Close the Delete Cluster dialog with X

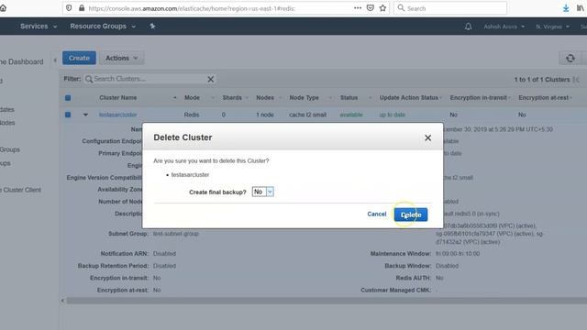[x=428, y=137]
